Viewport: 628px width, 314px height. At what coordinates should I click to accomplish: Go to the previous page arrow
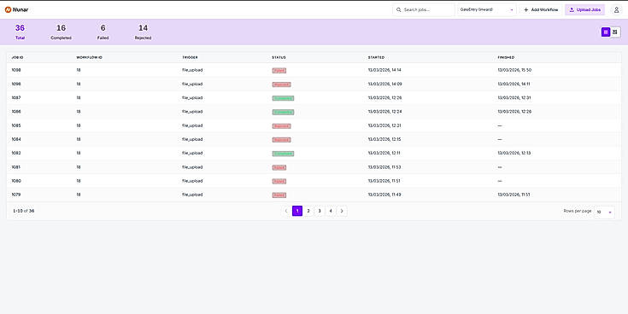click(x=286, y=211)
